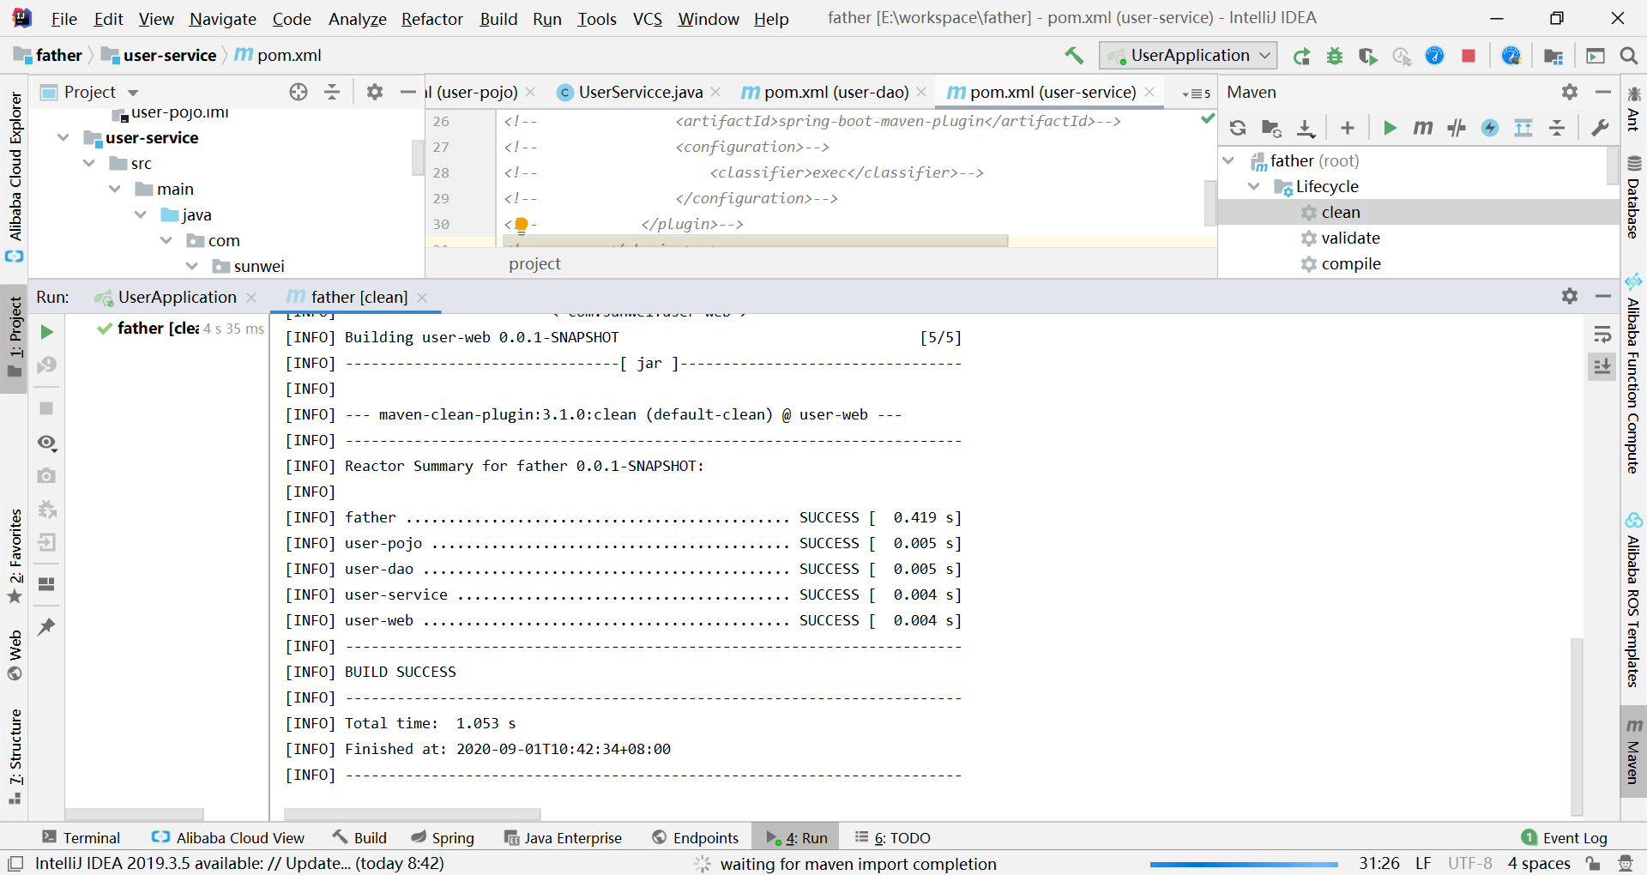Toggle the eye view-options in Run panel
This screenshot has width=1647, height=875.
(47, 443)
